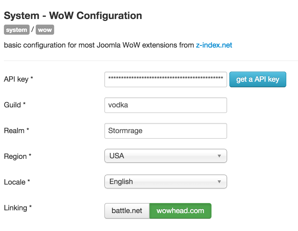
Task: Click the Region dropdown arrow
Action: [219, 156]
